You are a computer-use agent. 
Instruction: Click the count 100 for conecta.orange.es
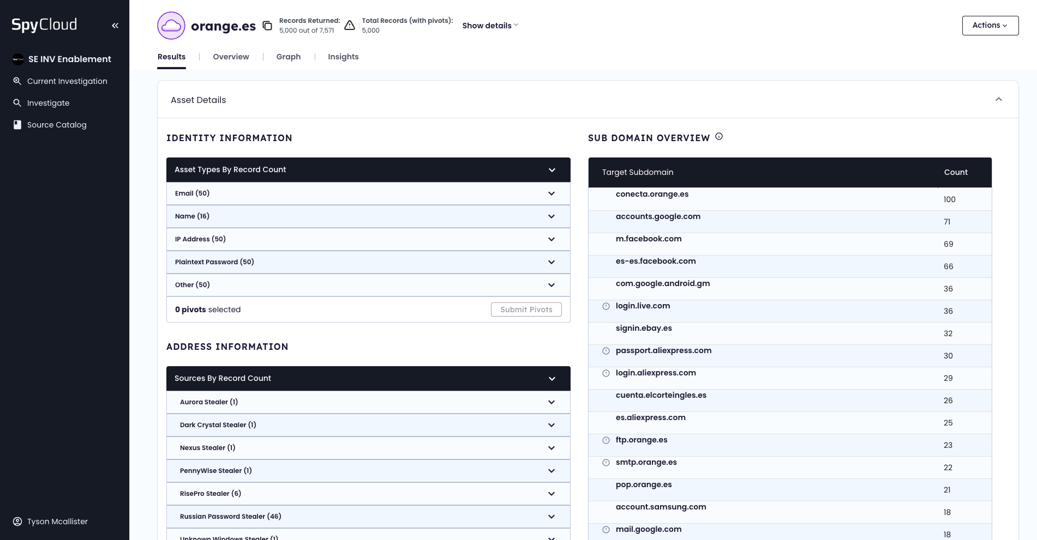(x=950, y=199)
